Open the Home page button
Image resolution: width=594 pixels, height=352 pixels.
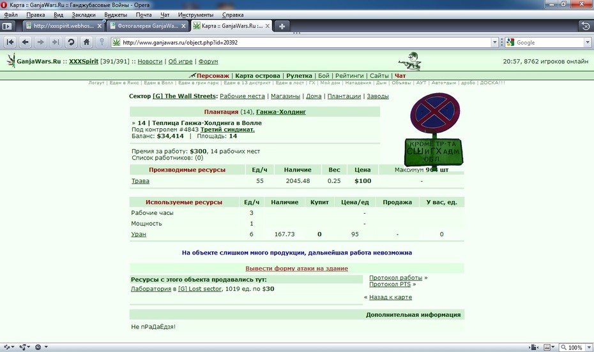pyautogui.click(x=86, y=42)
